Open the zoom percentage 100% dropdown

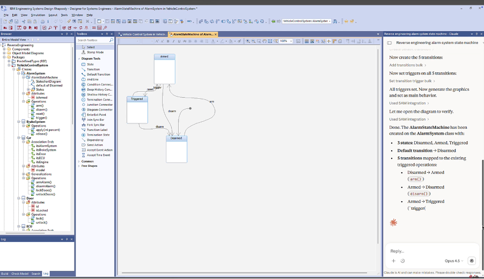(291, 41)
